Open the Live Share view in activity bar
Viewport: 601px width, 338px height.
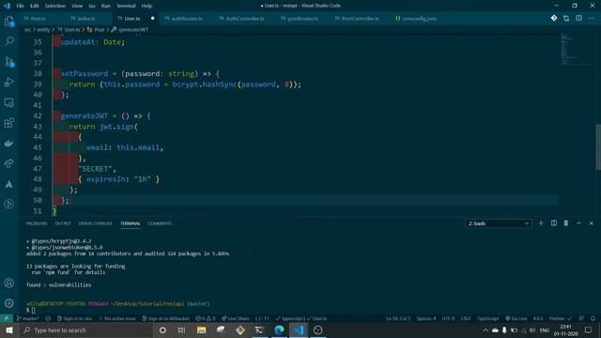point(8,163)
